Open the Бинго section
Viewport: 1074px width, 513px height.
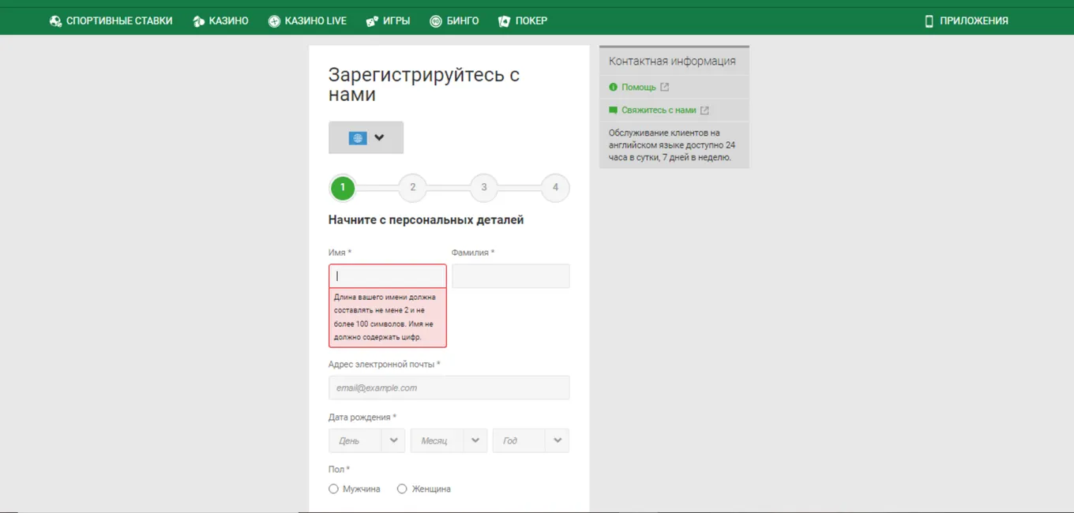point(454,21)
